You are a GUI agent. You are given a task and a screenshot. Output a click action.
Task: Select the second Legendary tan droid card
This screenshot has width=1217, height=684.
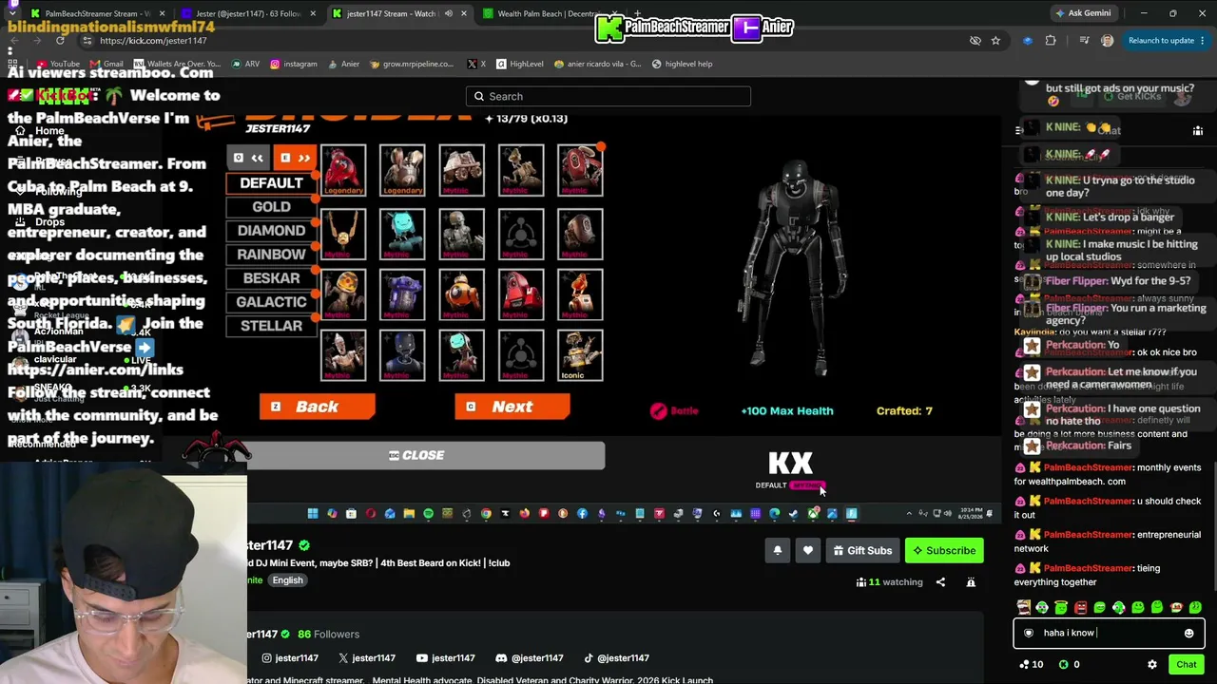coord(402,170)
